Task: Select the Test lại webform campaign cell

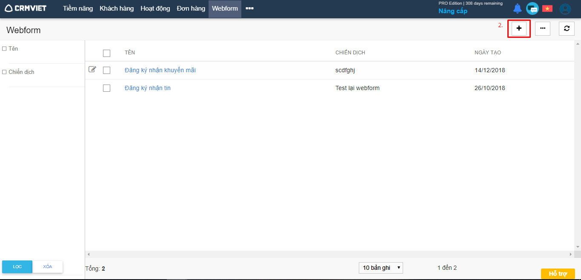Action: [x=358, y=88]
